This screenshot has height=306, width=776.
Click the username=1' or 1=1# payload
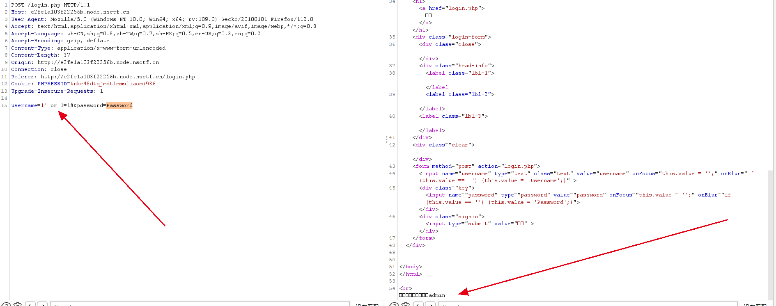(42, 105)
